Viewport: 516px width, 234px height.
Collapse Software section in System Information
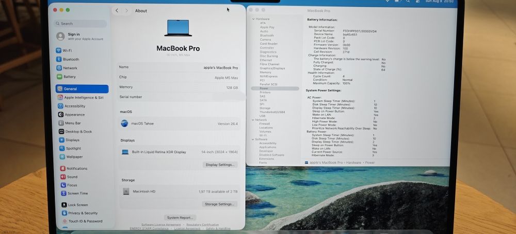pos(253,139)
